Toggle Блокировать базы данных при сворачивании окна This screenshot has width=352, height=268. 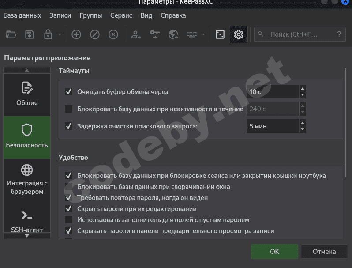pyautogui.click(x=68, y=186)
